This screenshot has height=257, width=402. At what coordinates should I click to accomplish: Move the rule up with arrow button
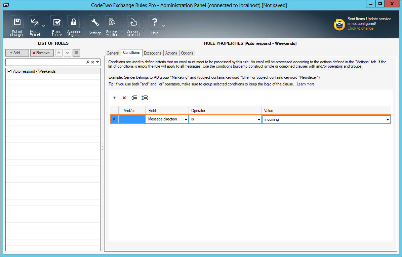[59, 53]
